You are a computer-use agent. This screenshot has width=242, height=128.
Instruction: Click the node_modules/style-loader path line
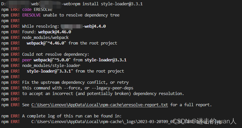51,66
